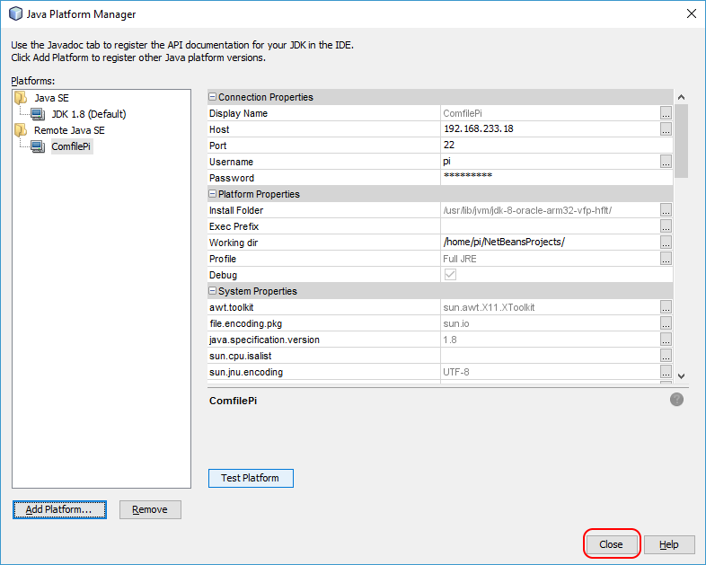Collapse the Platform Properties section

click(213, 194)
